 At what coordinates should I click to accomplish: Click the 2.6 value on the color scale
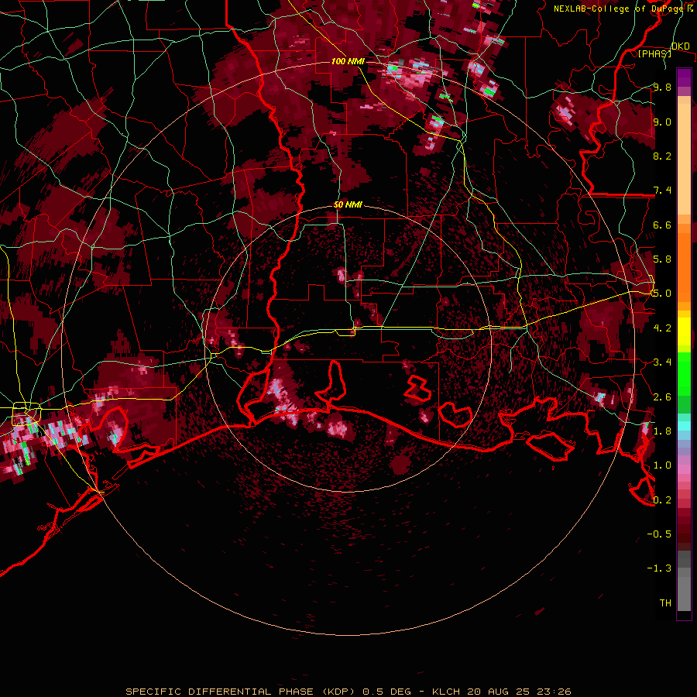[x=662, y=397]
